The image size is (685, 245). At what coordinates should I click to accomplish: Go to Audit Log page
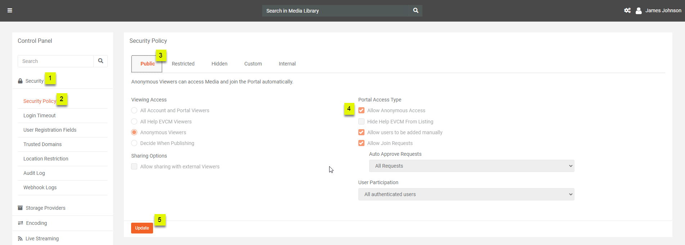(34, 173)
